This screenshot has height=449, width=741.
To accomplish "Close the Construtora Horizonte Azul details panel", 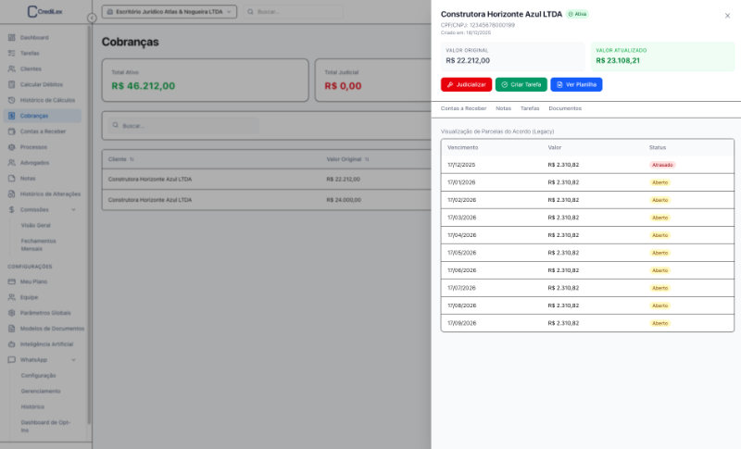I will [727, 15].
